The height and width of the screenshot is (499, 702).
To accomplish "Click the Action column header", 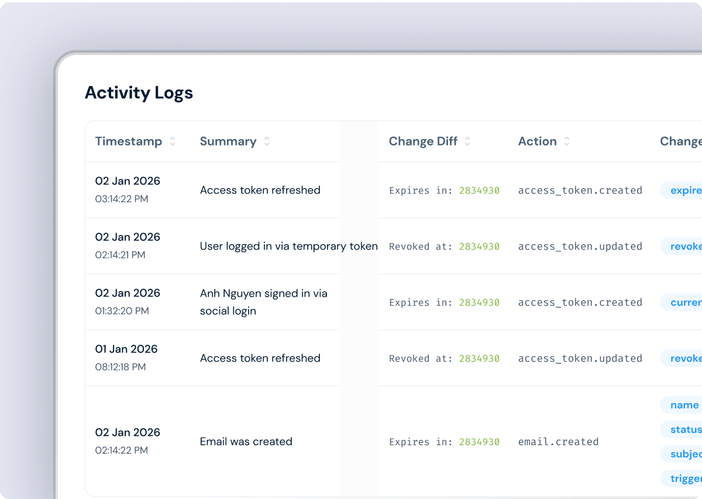I will pyautogui.click(x=537, y=141).
